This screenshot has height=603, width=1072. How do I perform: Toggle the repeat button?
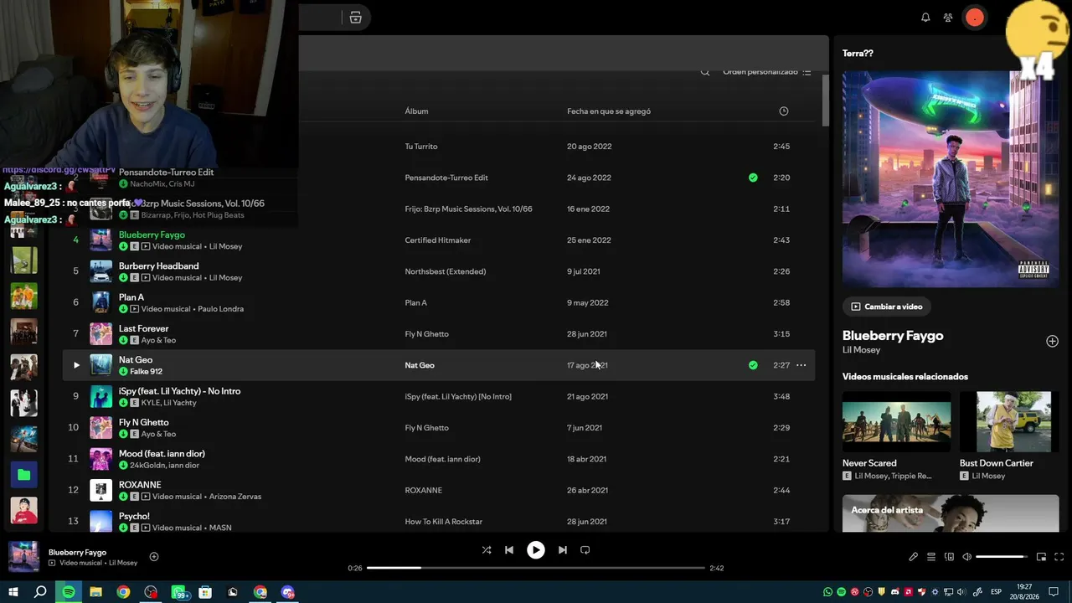click(x=585, y=550)
